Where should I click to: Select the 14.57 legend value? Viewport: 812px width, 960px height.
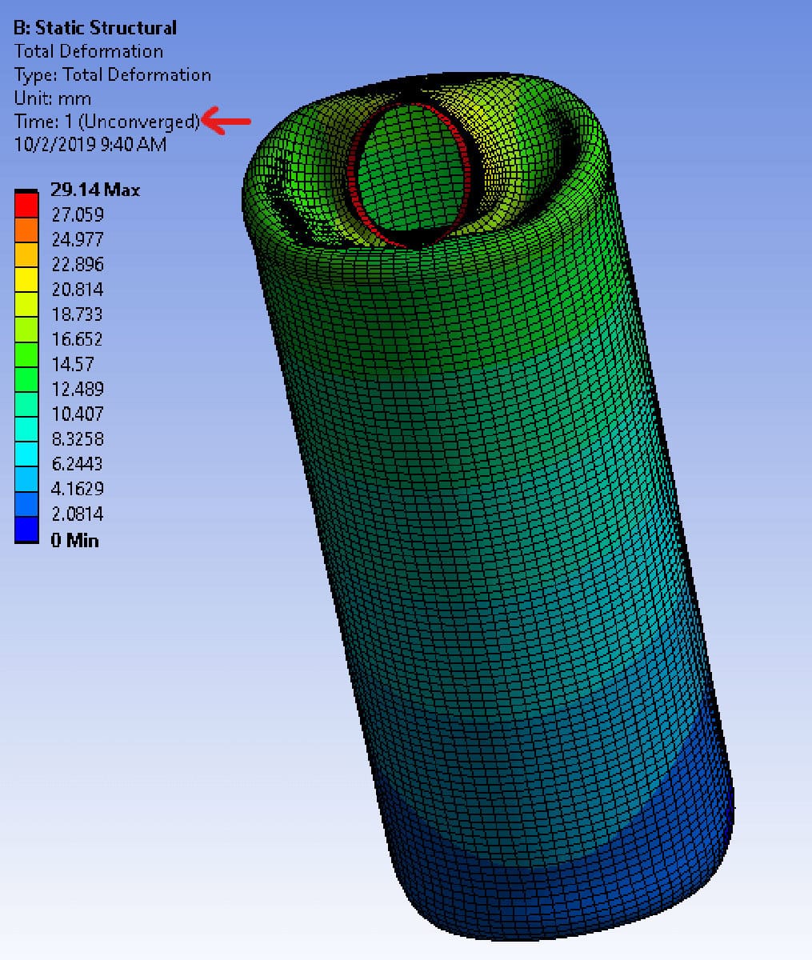pyautogui.click(x=72, y=364)
